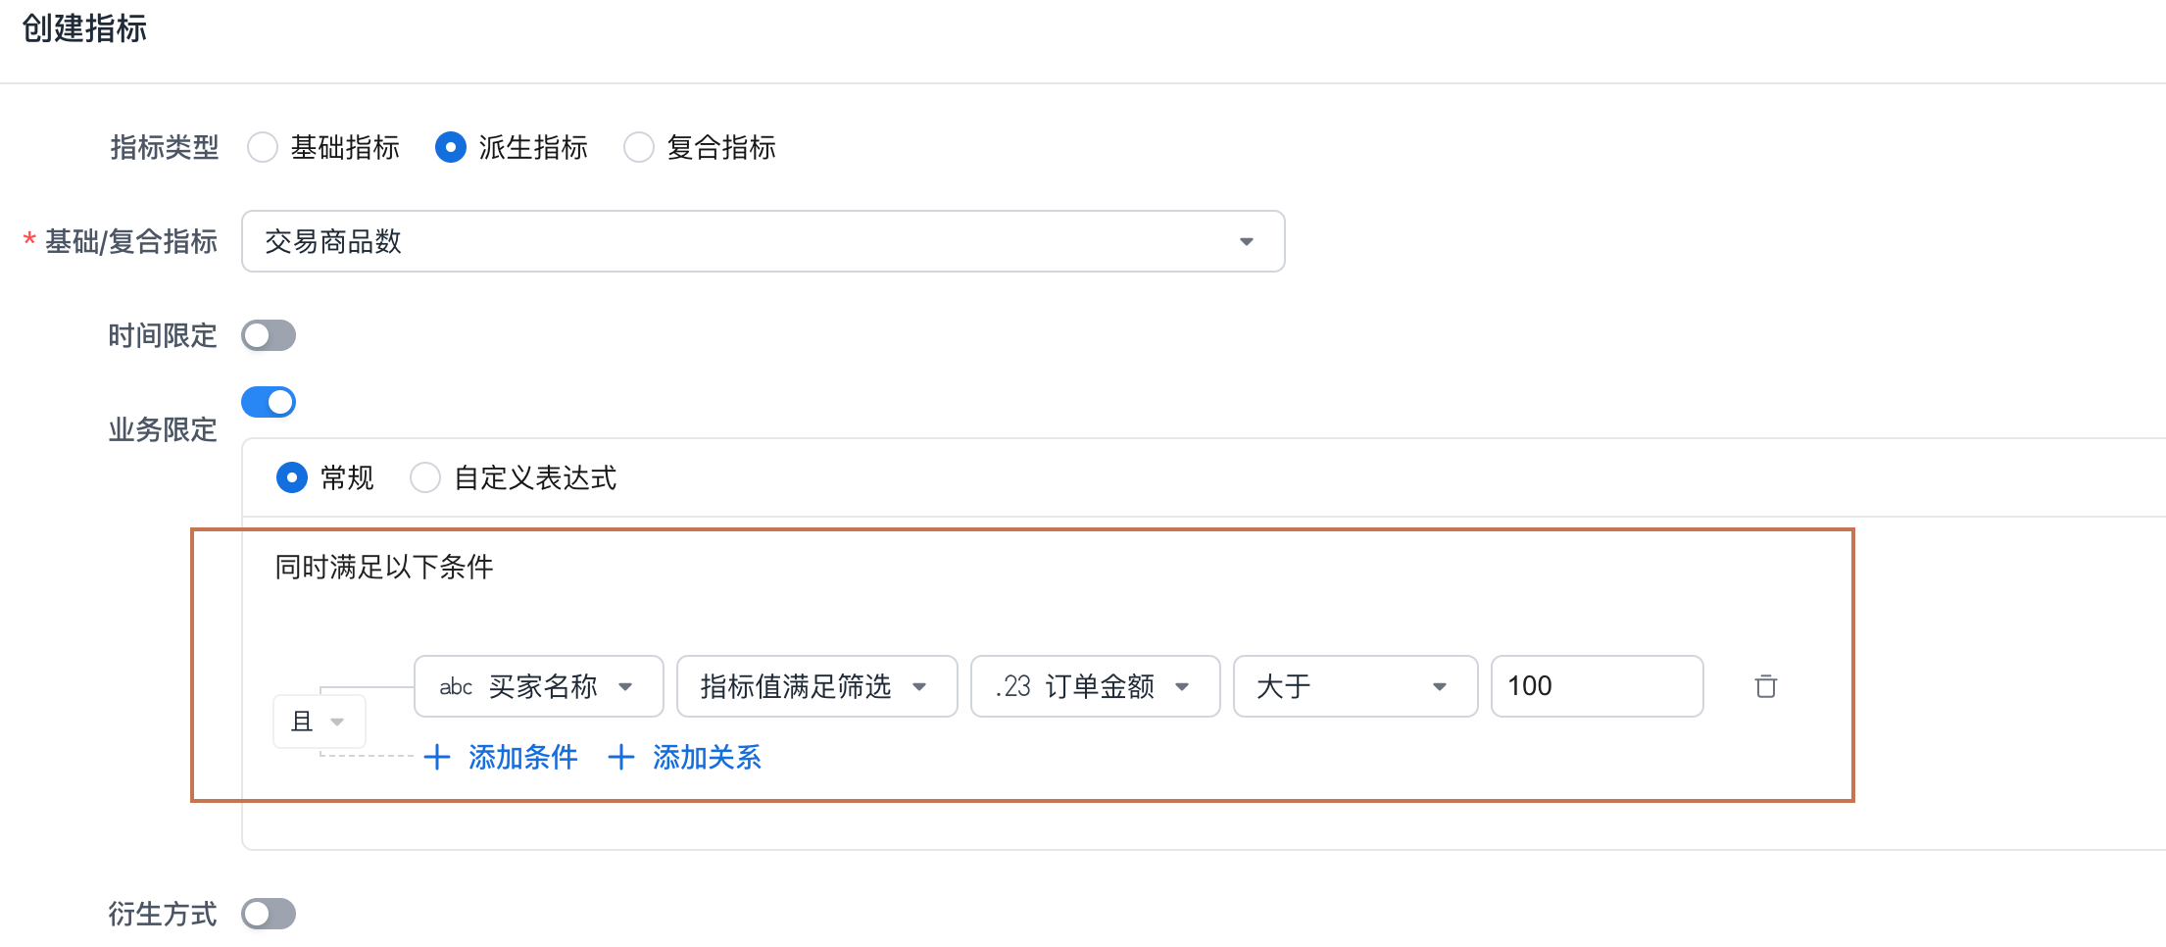
Task: Click the value input field containing 100
Action: [x=1596, y=686]
